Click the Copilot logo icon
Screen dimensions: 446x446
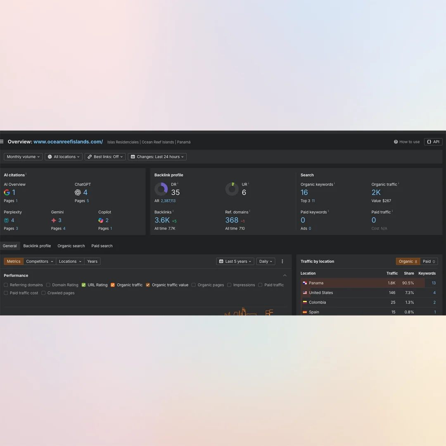click(101, 221)
